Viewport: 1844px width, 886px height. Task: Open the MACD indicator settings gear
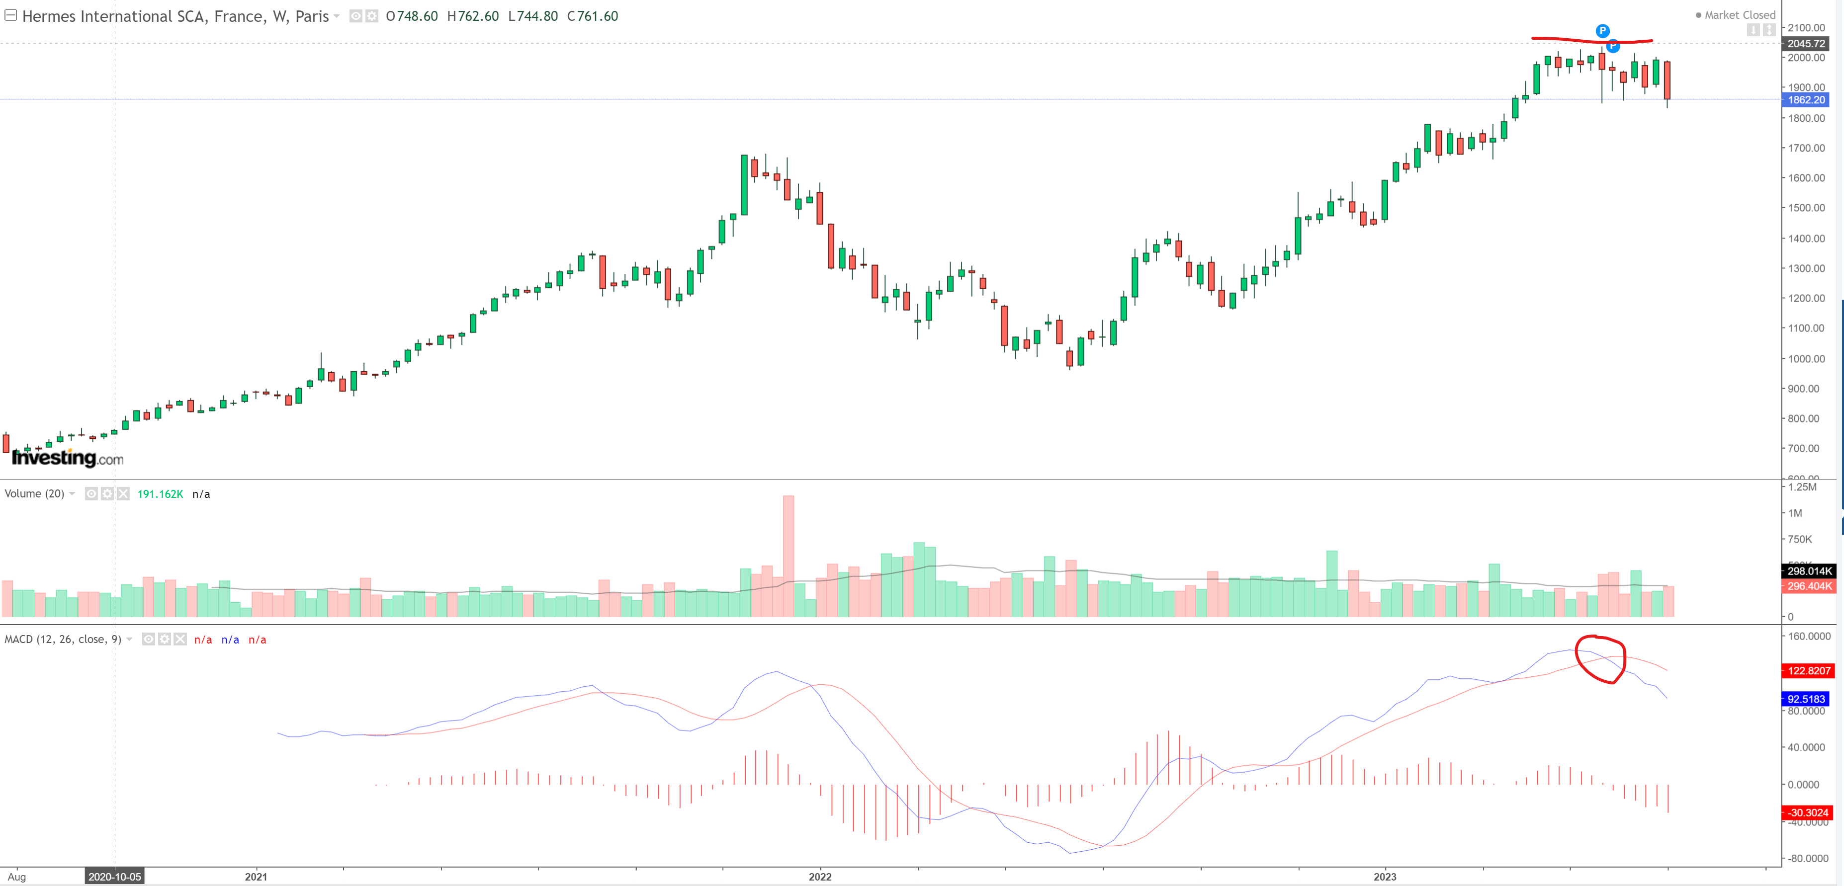pyautogui.click(x=164, y=639)
